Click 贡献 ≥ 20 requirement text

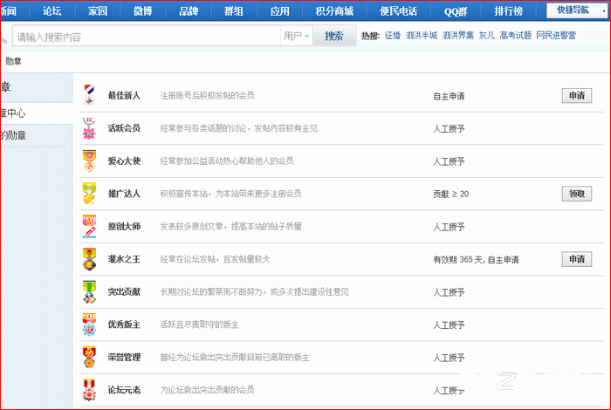pyautogui.click(x=451, y=194)
